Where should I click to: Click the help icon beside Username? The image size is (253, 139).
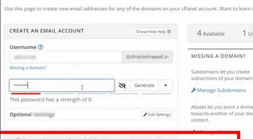tap(40, 47)
